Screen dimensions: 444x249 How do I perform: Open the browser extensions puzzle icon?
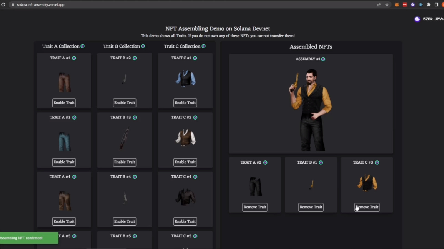pyautogui.click(x=428, y=4)
